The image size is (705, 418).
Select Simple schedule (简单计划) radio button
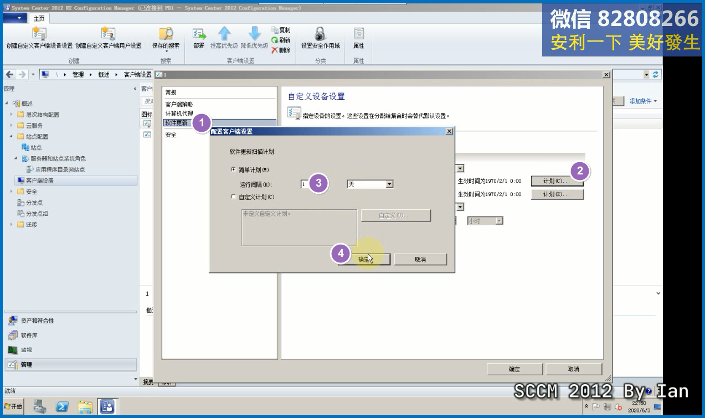(233, 170)
